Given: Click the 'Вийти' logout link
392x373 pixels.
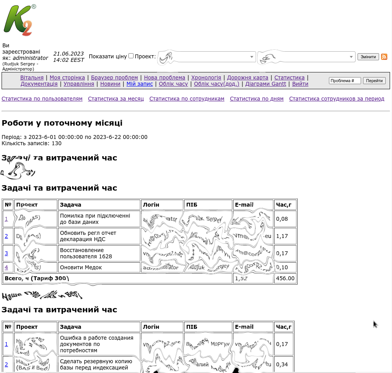Looking at the screenshot, I should (x=300, y=84).
